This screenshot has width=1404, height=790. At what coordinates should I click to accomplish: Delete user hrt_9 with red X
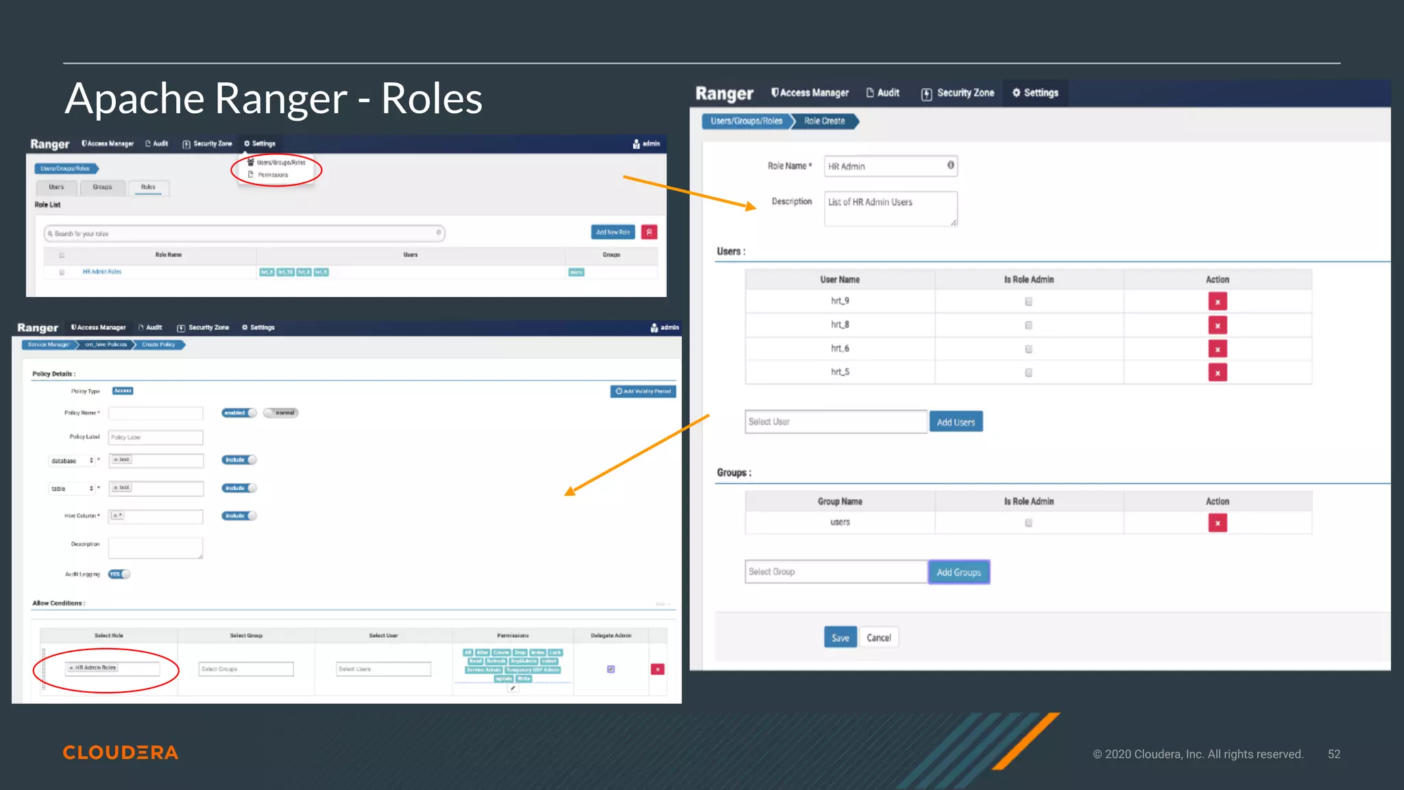pos(1217,301)
